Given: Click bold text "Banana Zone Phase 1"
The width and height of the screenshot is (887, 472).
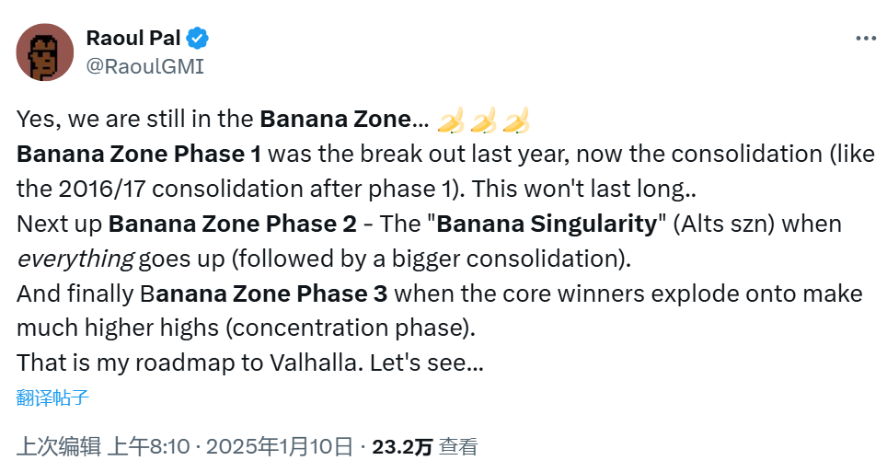Looking at the screenshot, I should click(139, 154).
